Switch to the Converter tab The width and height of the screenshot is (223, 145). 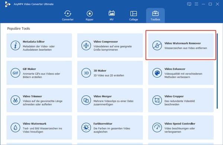tap(68, 16)
